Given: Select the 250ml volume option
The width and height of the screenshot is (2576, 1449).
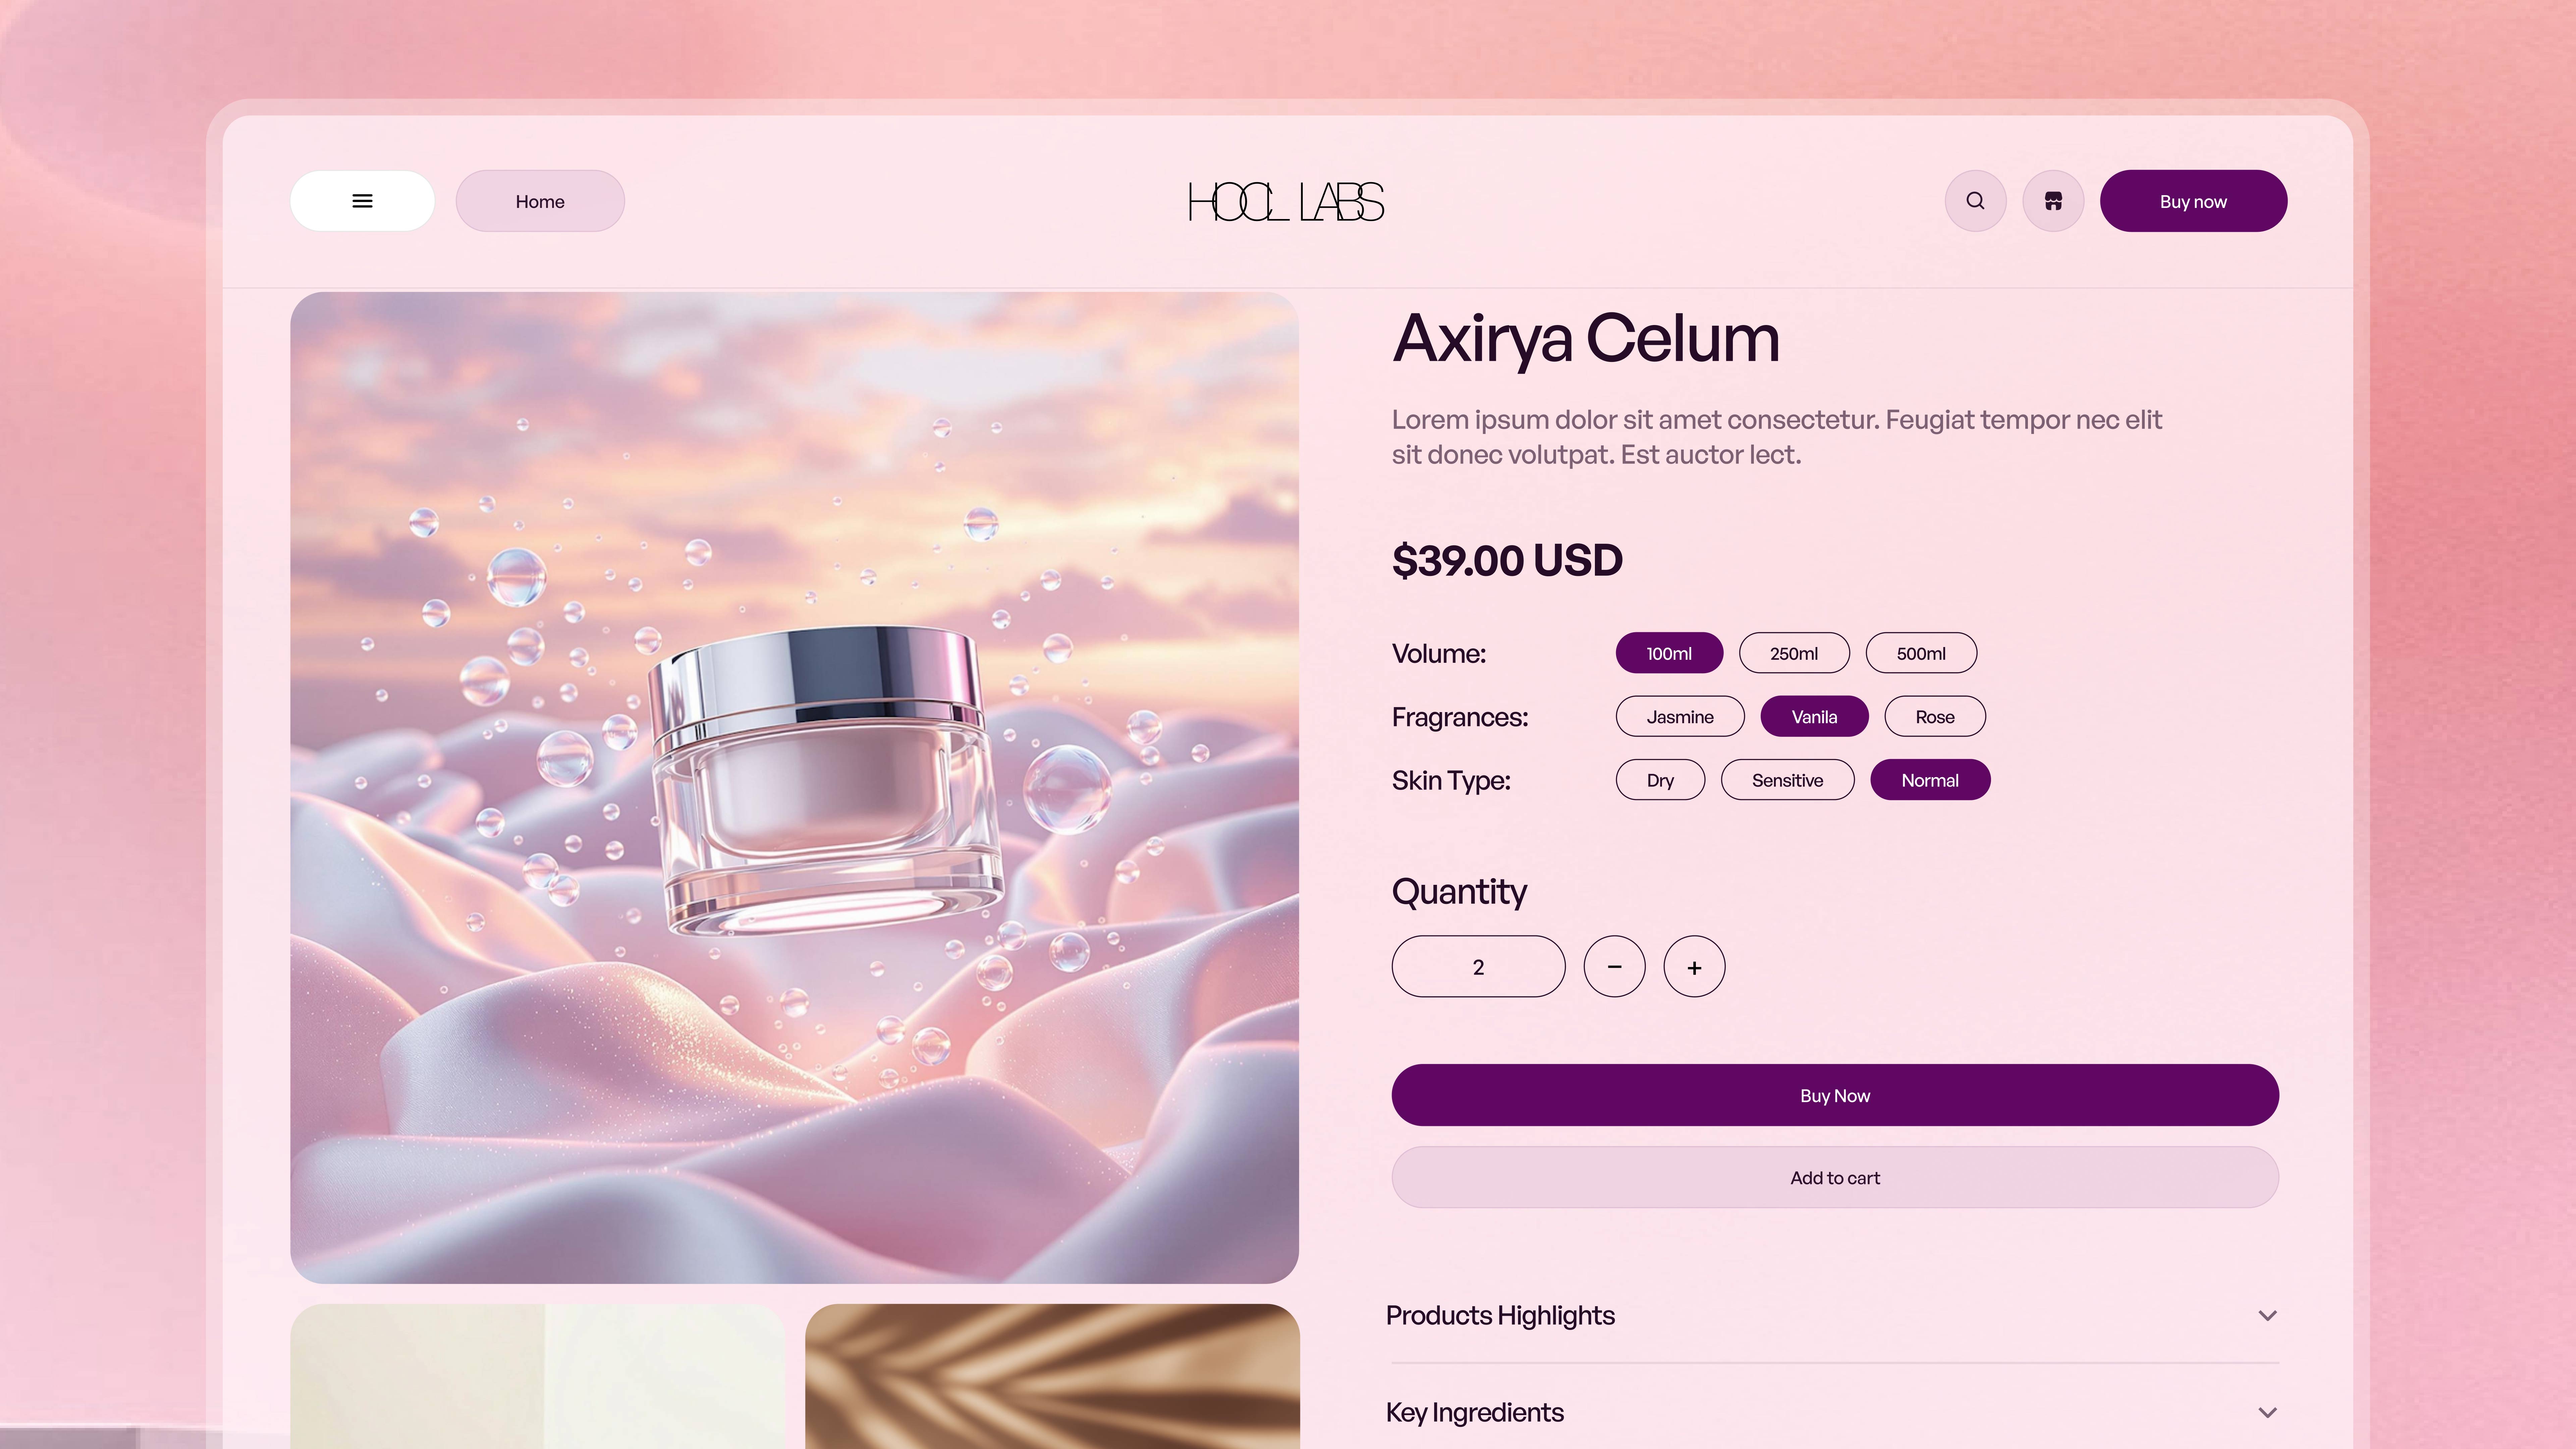Looking at the screenshot, I should click(x=1794, y=653).
